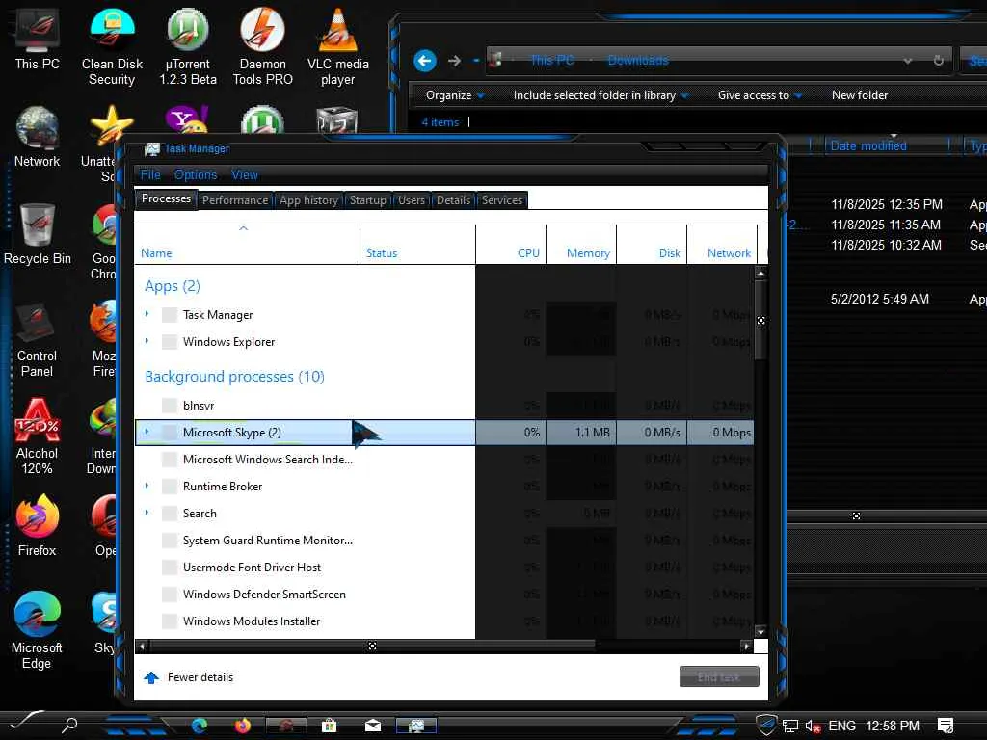This screenshot has height=740, width=987.
Task: Launch µTorrent 1.2.3 Beta shortcut
Action: [188, 46]
